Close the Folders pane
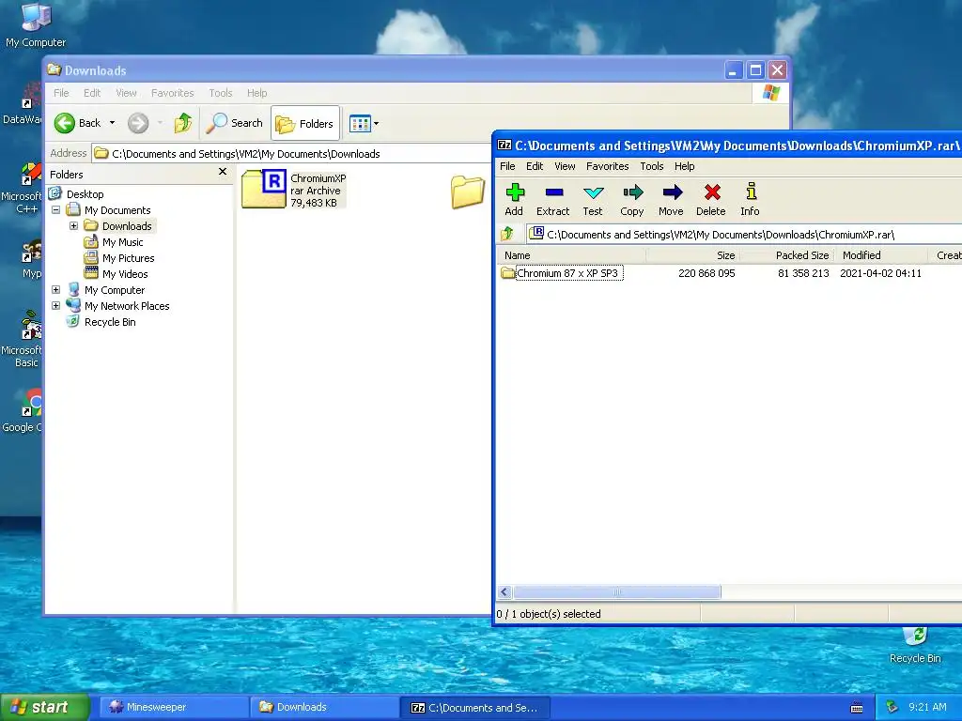The width and height of the screenshot is (962, 721). 222,173
